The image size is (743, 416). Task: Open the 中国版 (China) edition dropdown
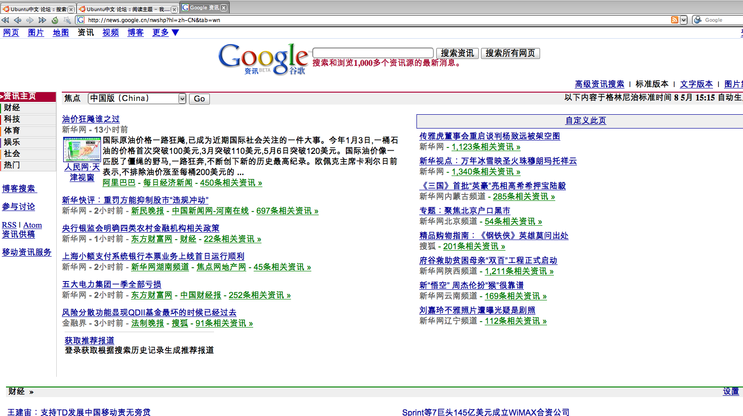coord(137,98)
